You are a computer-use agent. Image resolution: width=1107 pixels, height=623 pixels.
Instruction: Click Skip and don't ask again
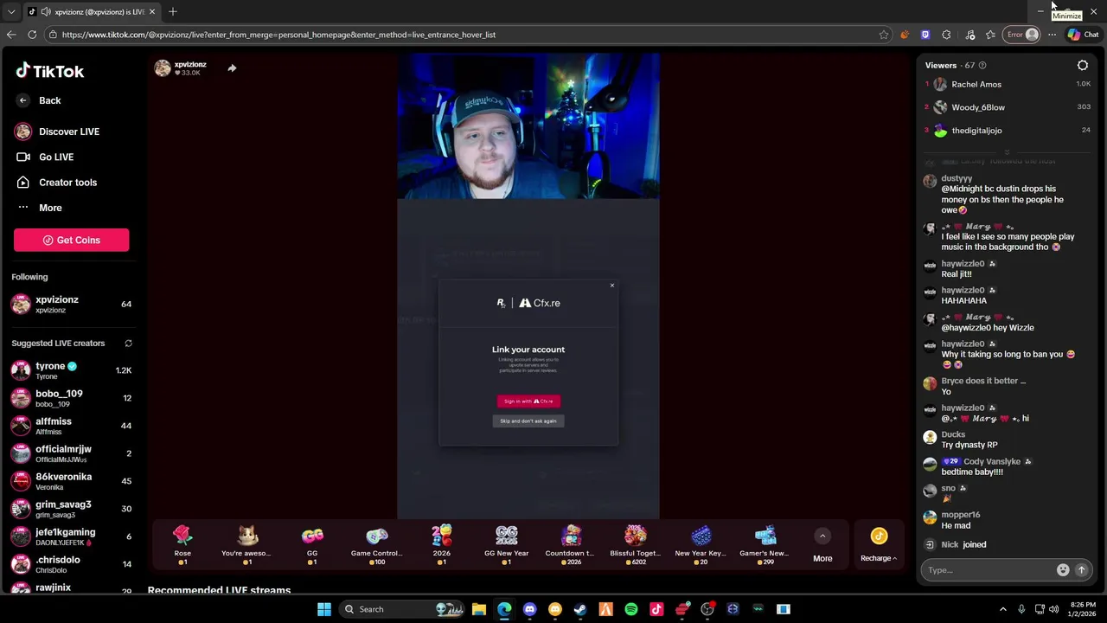click(528, 421)
